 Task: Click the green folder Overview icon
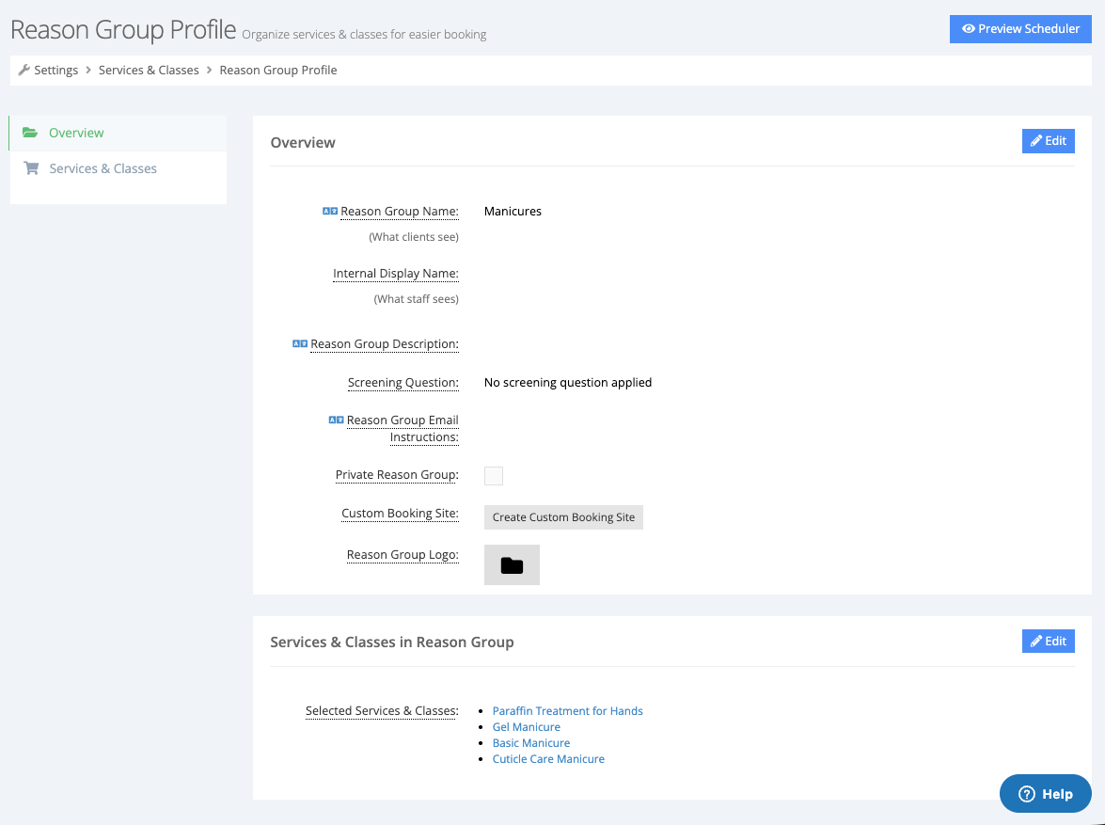(29, 133)
